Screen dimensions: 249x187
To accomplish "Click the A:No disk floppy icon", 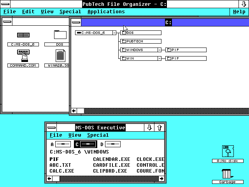I will 228,151.
